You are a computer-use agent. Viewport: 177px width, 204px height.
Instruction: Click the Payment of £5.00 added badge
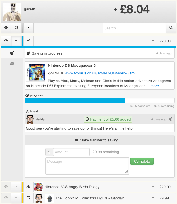point(108,119)
